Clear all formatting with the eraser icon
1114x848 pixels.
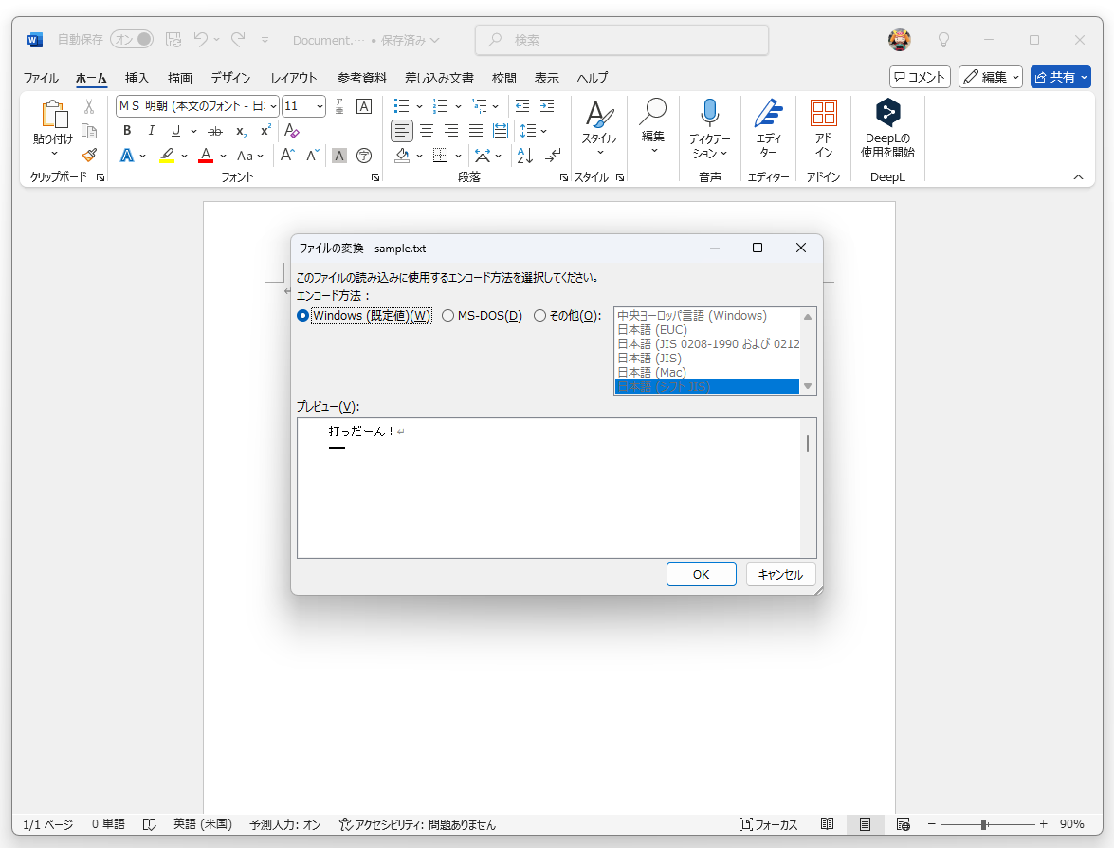tap(291, 131)
